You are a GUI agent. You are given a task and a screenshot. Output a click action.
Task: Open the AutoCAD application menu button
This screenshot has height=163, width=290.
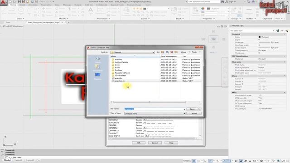[3, 3]
